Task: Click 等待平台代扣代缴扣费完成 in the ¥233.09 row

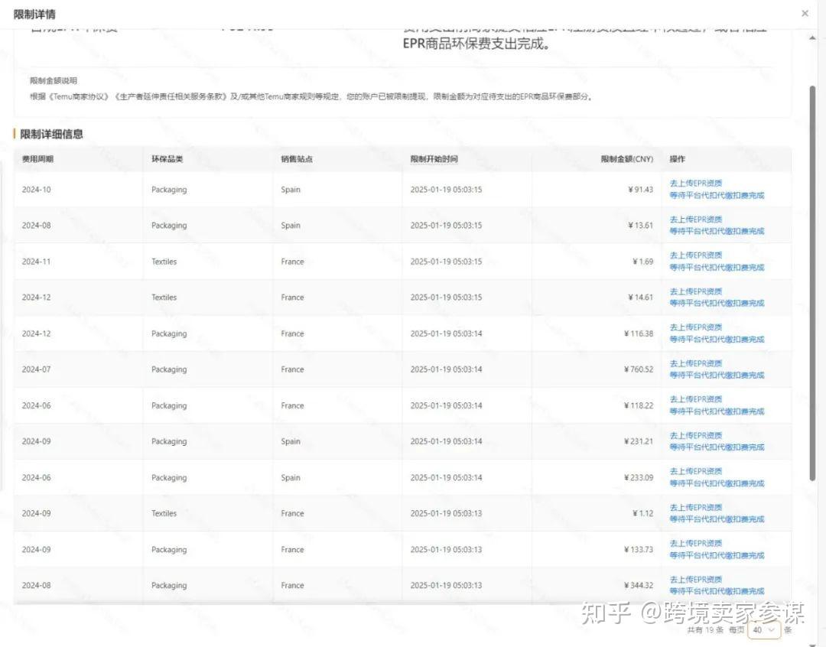Action: click(x=717, y=483)
